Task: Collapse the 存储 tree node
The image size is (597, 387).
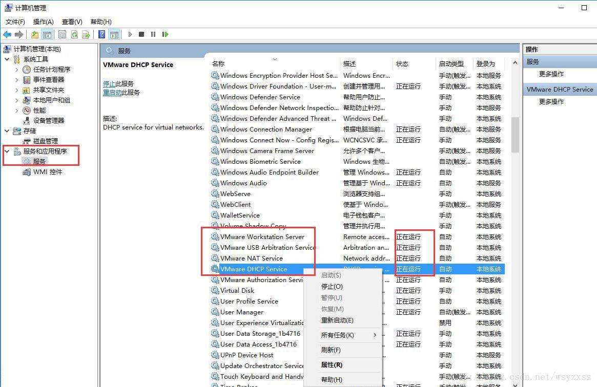Action: point(7,131)
